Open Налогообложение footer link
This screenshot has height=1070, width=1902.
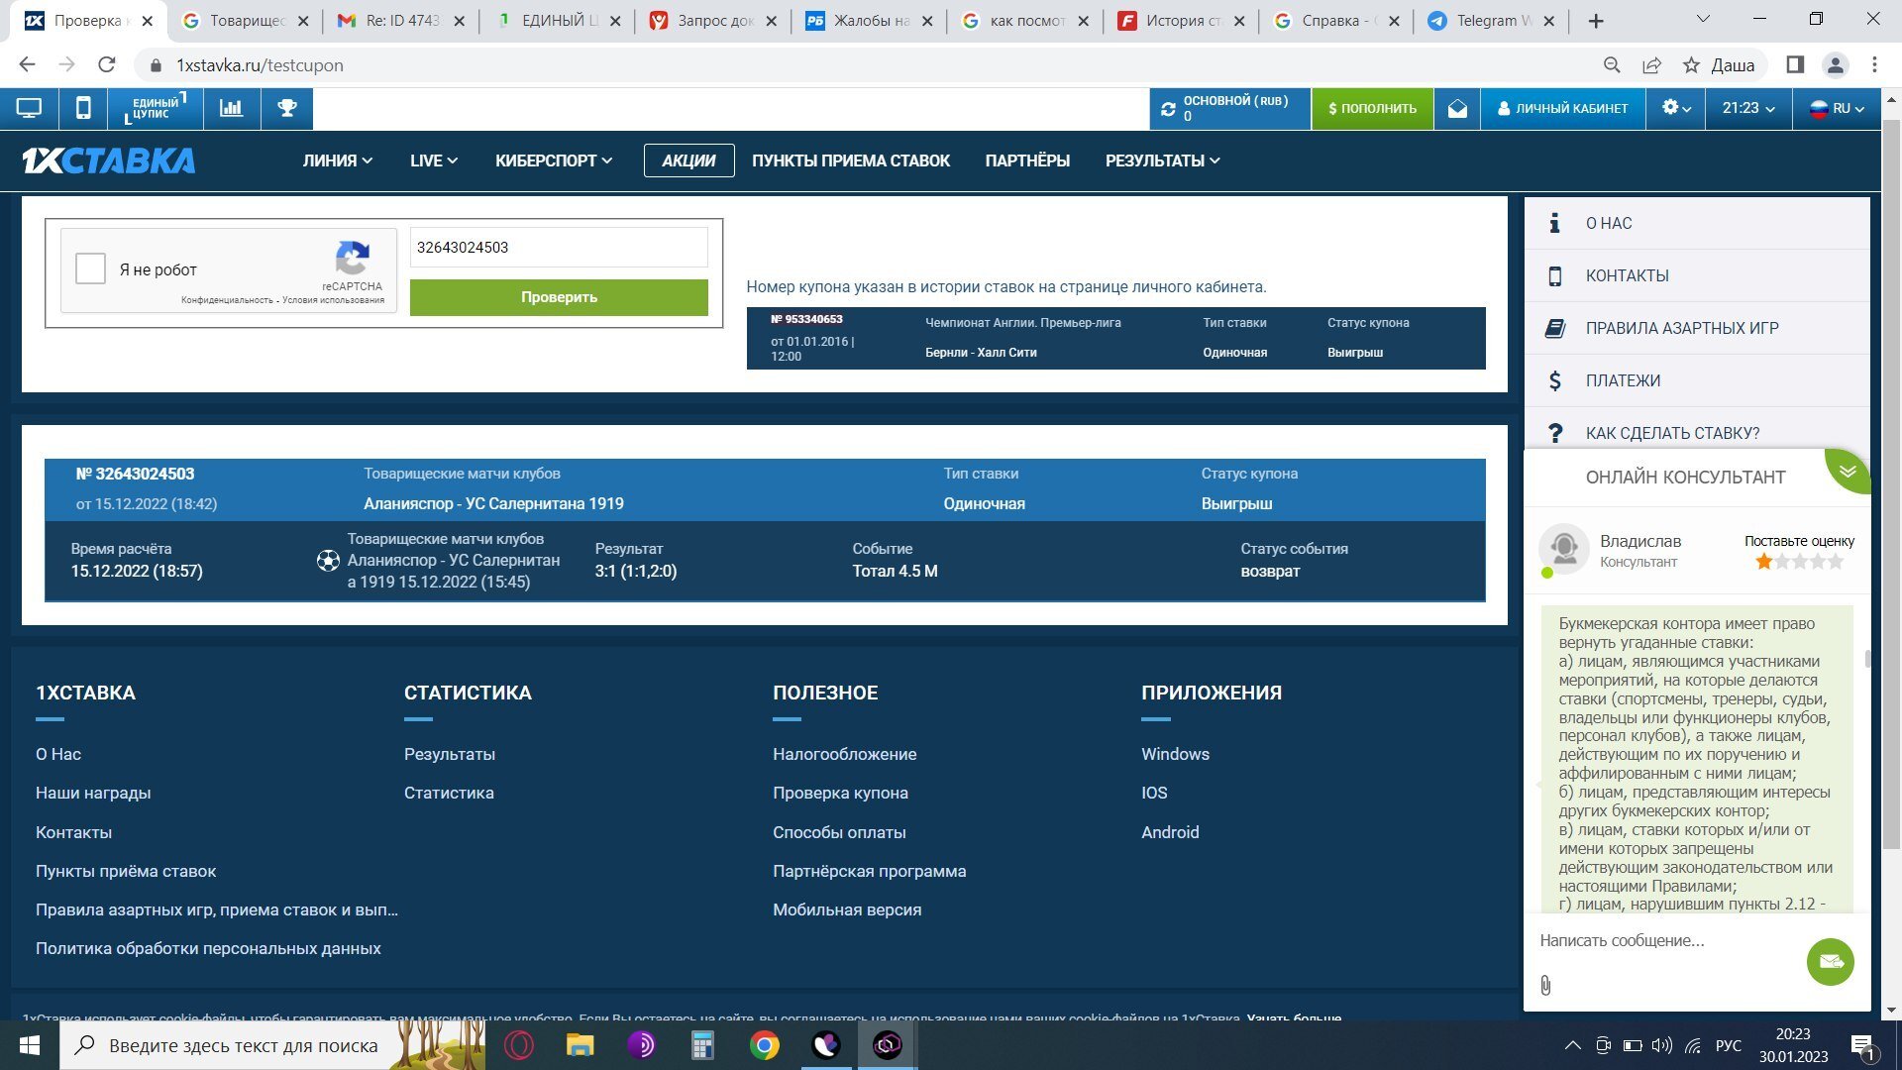844,754
